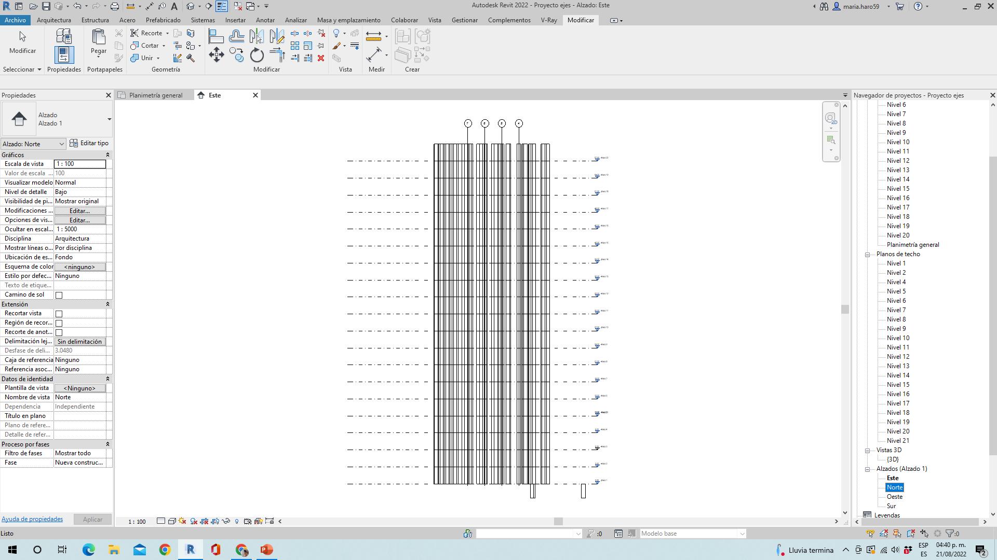Click the Editar tipo button

point(89,143)
